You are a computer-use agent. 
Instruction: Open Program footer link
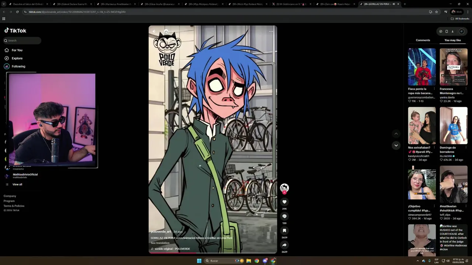(x=9, y=201)
